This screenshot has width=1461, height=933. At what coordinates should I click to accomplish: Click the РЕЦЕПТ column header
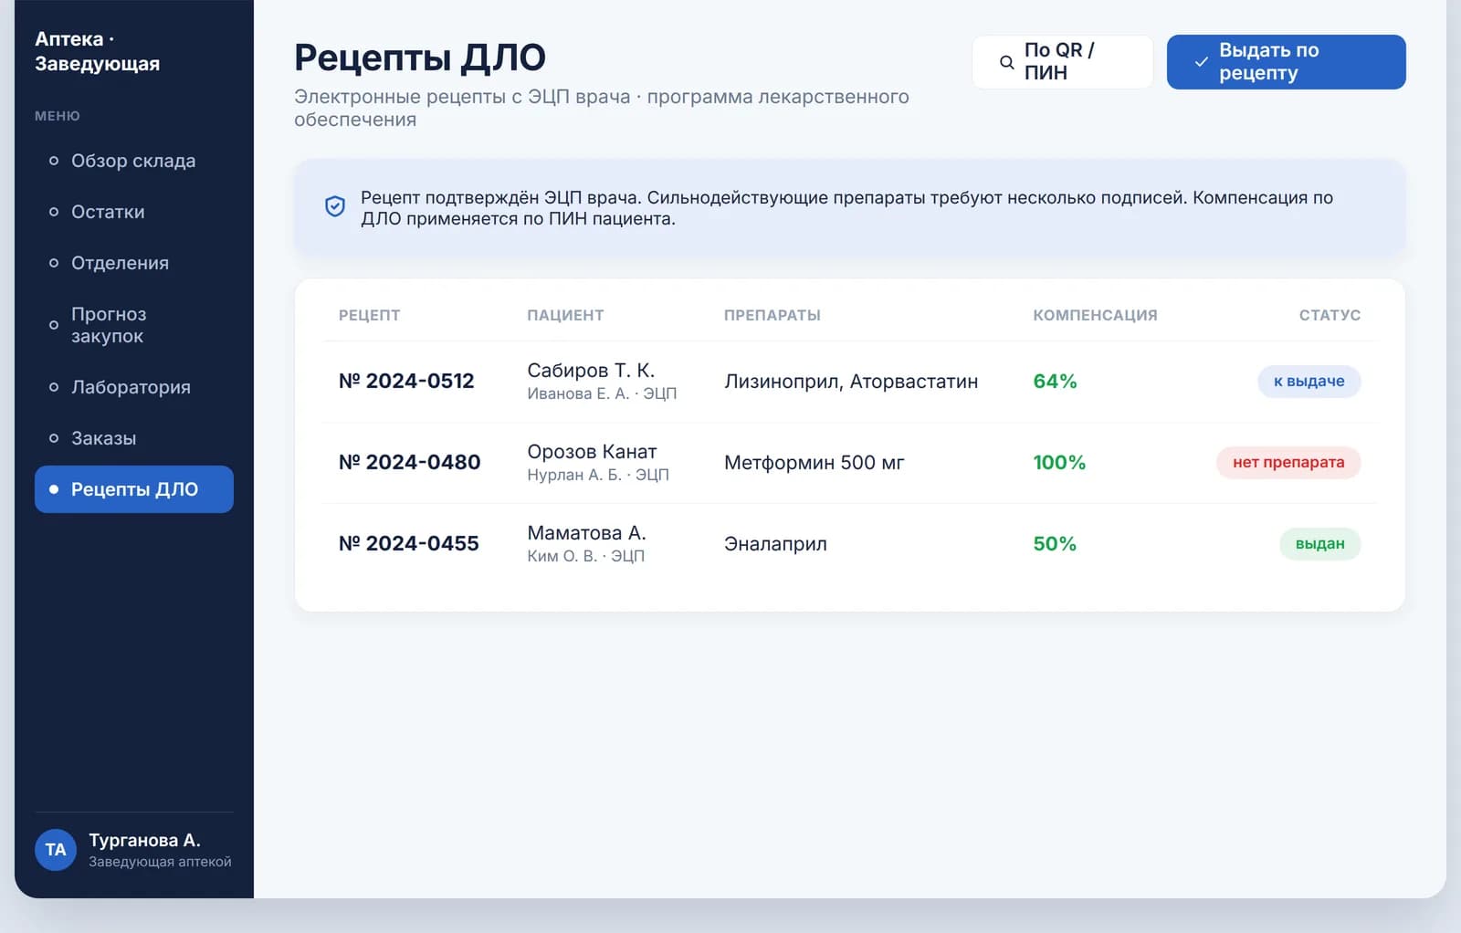[x=369, y=315]
